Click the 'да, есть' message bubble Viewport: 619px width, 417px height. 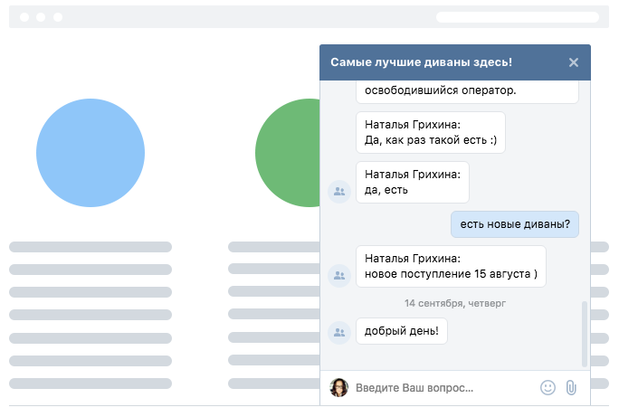(x=413, y=182)
